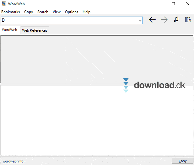Open the View menu
The image size is (194, 165).
click(57, 12)
